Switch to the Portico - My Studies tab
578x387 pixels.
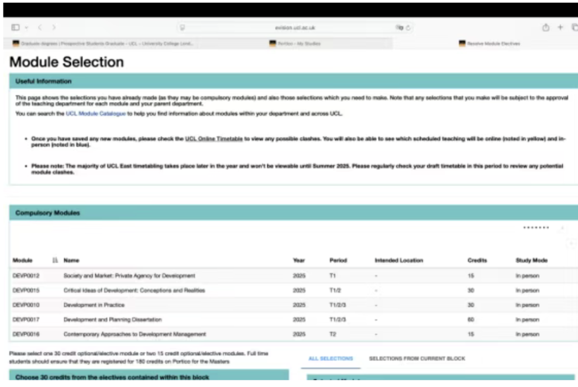pyautogui.click(x=298, y=44)
